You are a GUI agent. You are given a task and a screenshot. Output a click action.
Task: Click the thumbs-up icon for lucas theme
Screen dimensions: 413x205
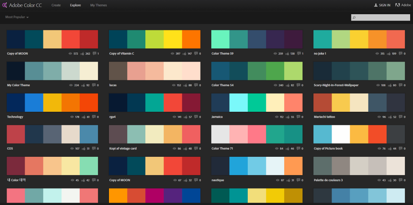[185, 85]
